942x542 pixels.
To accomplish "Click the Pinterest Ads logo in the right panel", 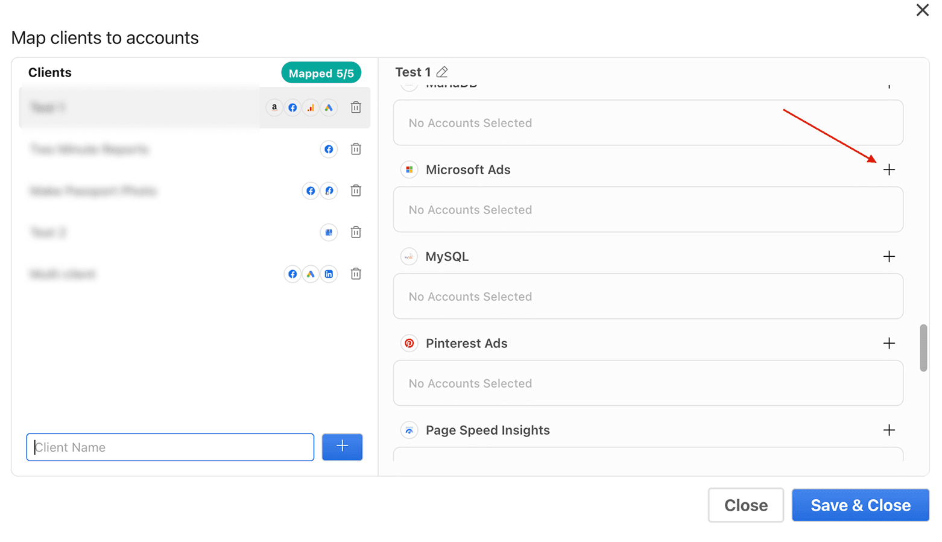I will click(x=409, y=343).
